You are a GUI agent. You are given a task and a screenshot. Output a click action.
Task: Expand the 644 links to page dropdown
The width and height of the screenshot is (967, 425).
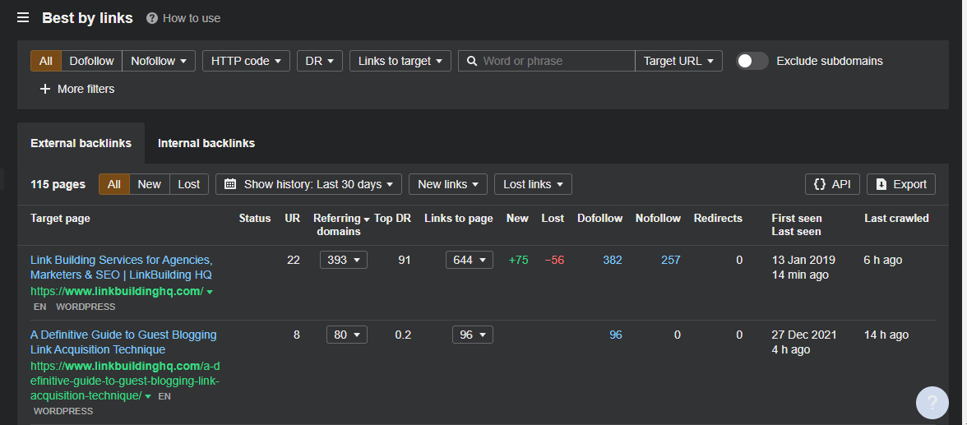[x=470, y=260]
